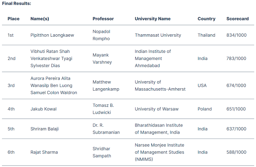Click Thammasat University cell

(158, 35)
